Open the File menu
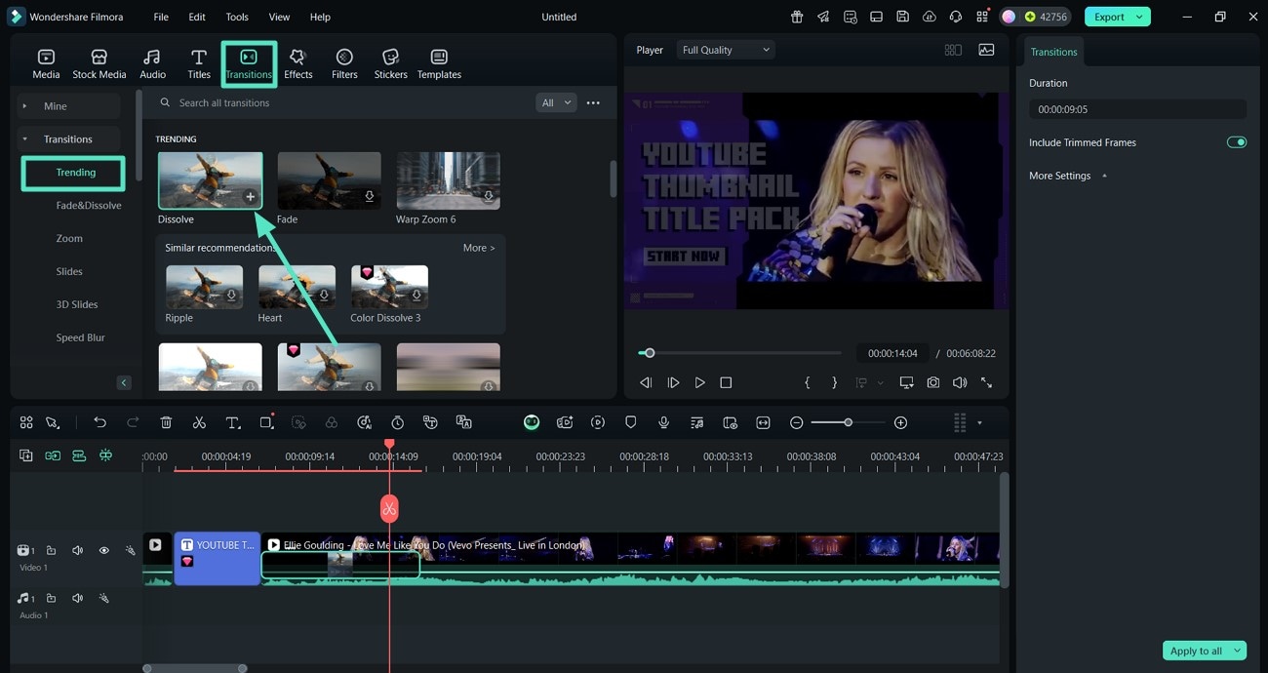Viewport: 1268px width, 673px height. (161, 17)
